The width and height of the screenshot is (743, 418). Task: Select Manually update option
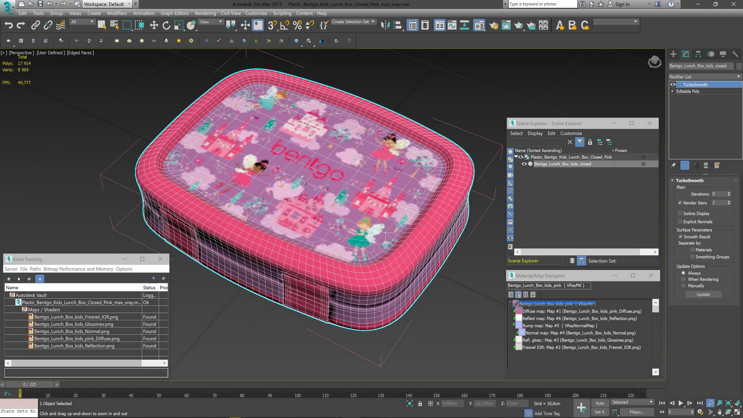point(683,286)
